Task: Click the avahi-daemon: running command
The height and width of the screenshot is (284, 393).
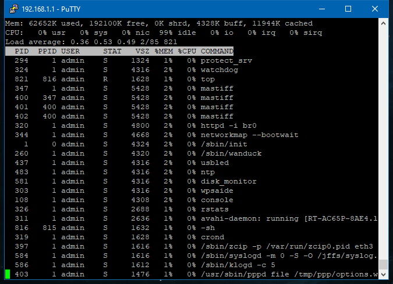Action: (x=289, y=219)
